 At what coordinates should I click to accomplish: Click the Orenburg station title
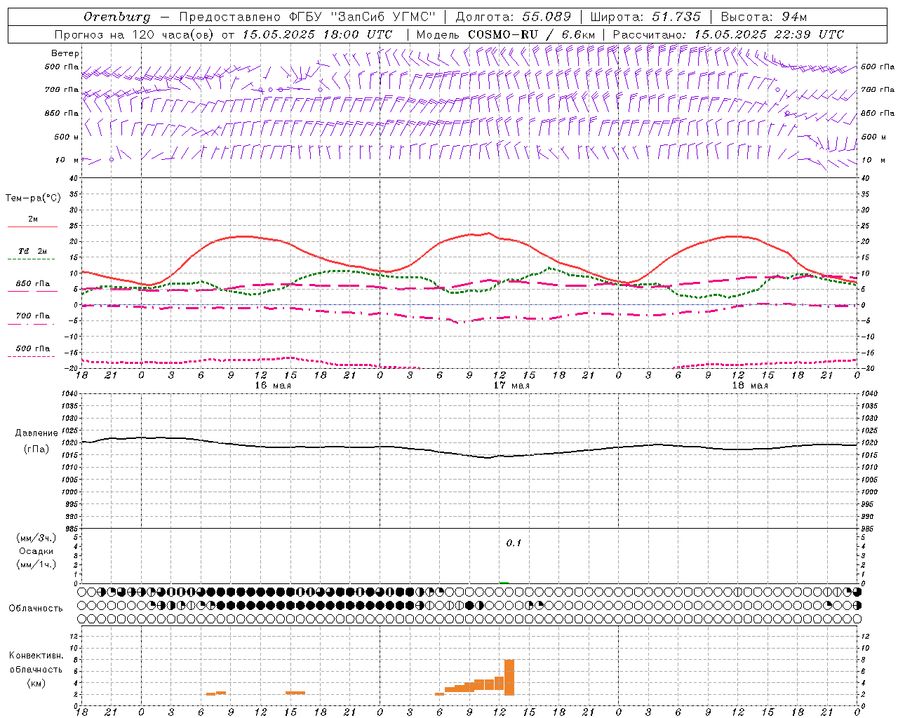pyautogui.click(x=116, y=17)
